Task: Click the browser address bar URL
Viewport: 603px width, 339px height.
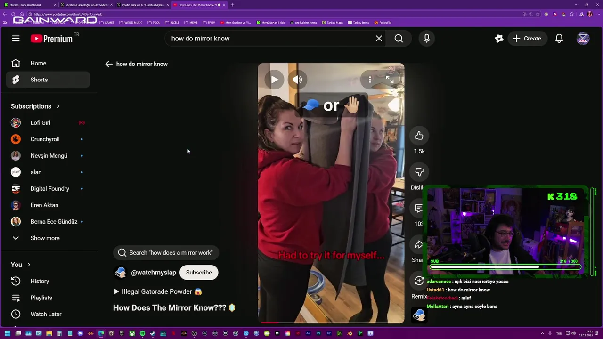Action: coord(68,14)
